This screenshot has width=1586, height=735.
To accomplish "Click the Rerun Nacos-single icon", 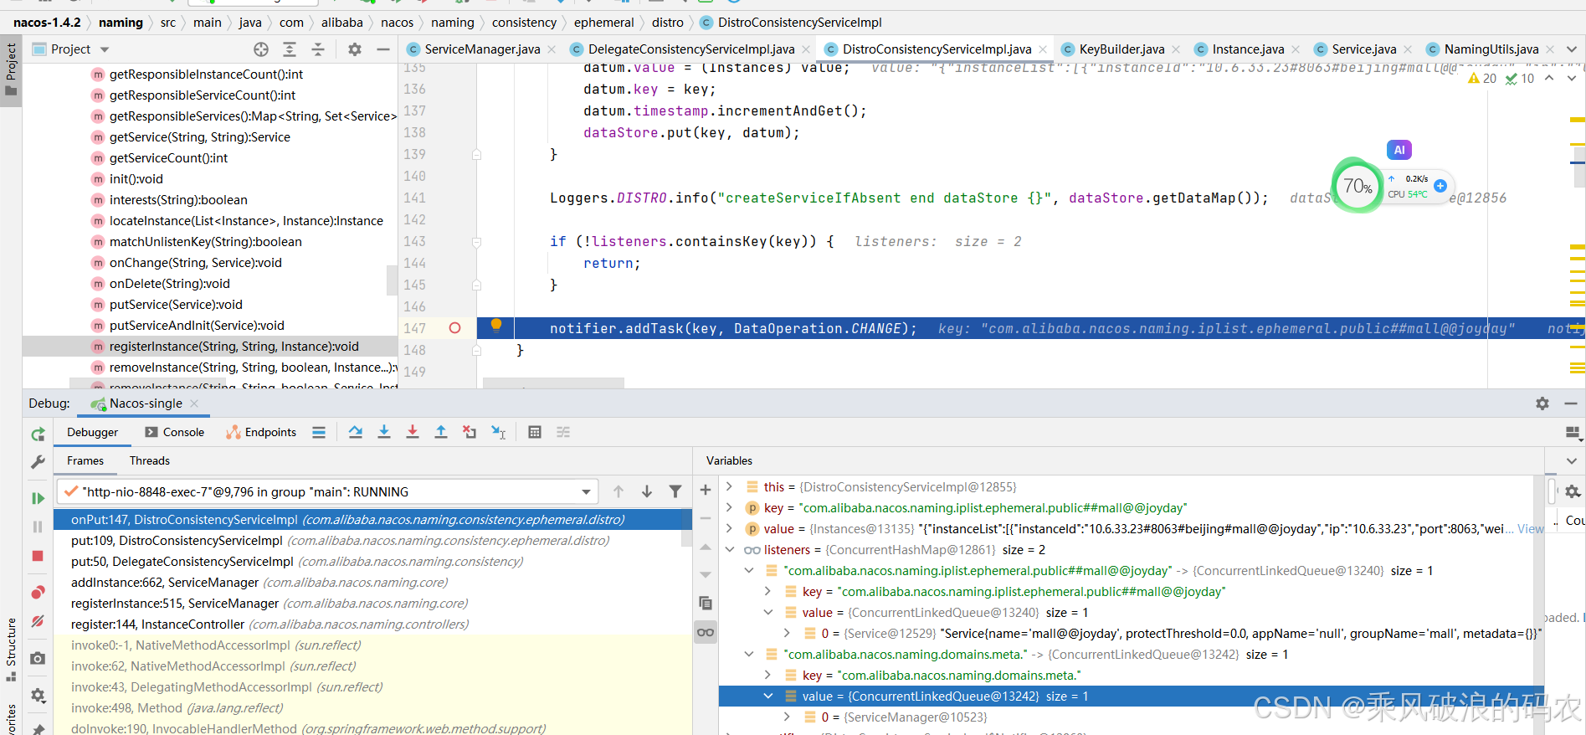I will tap(38, 434).
